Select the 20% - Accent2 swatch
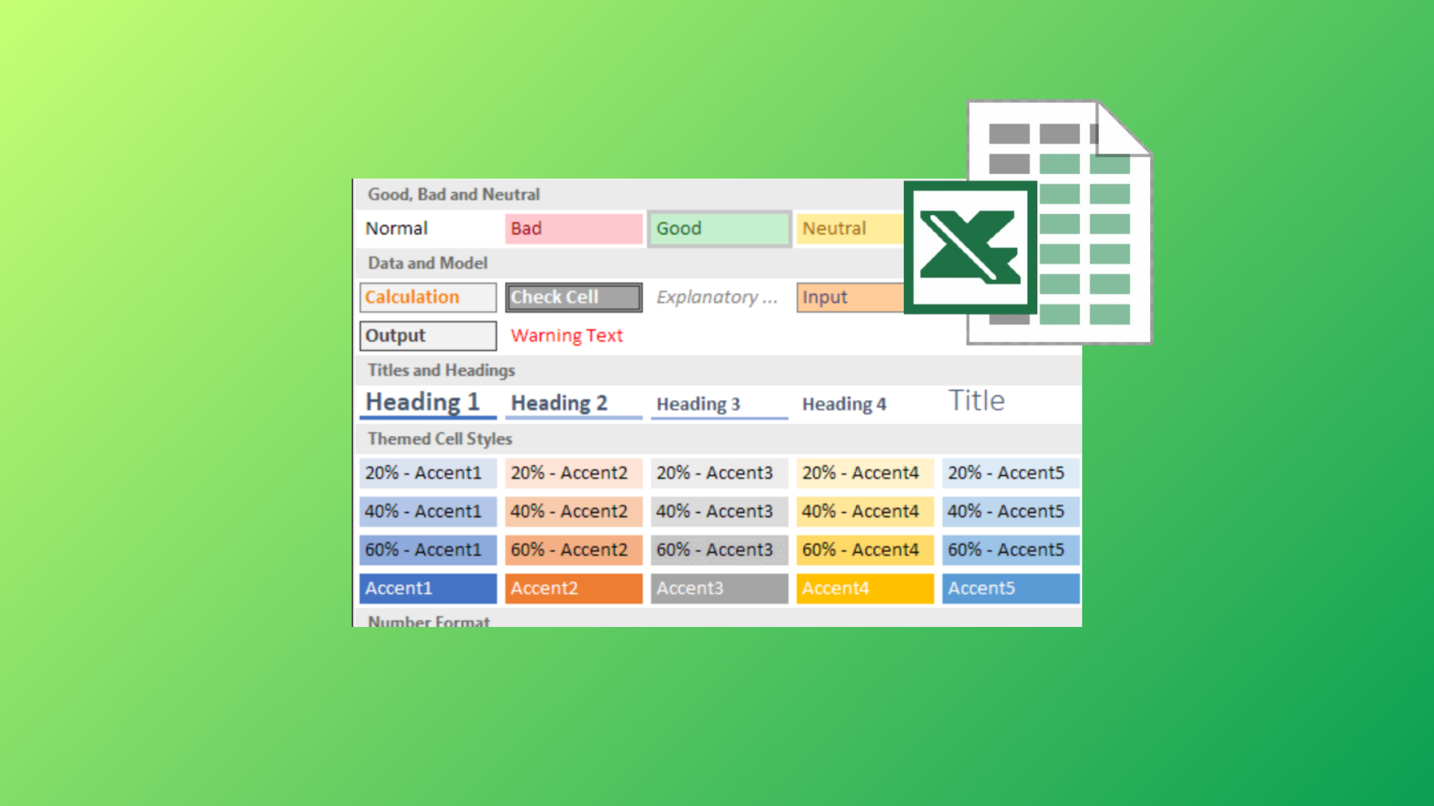This screenshot has height=806, width=1434. coord(573,472)
